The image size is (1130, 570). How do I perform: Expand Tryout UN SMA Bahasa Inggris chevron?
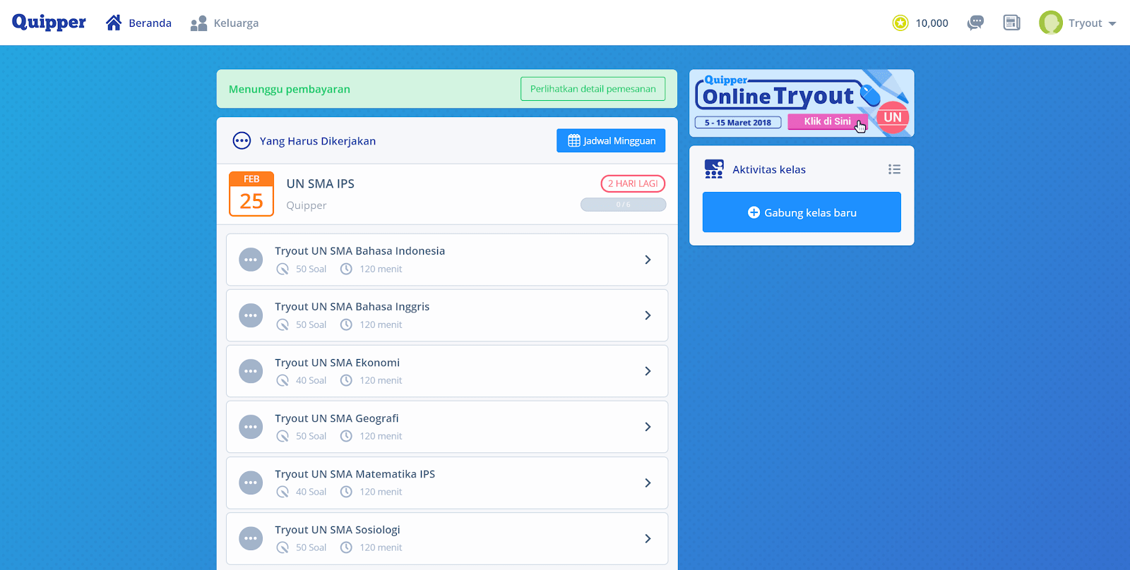click(648, 315)
